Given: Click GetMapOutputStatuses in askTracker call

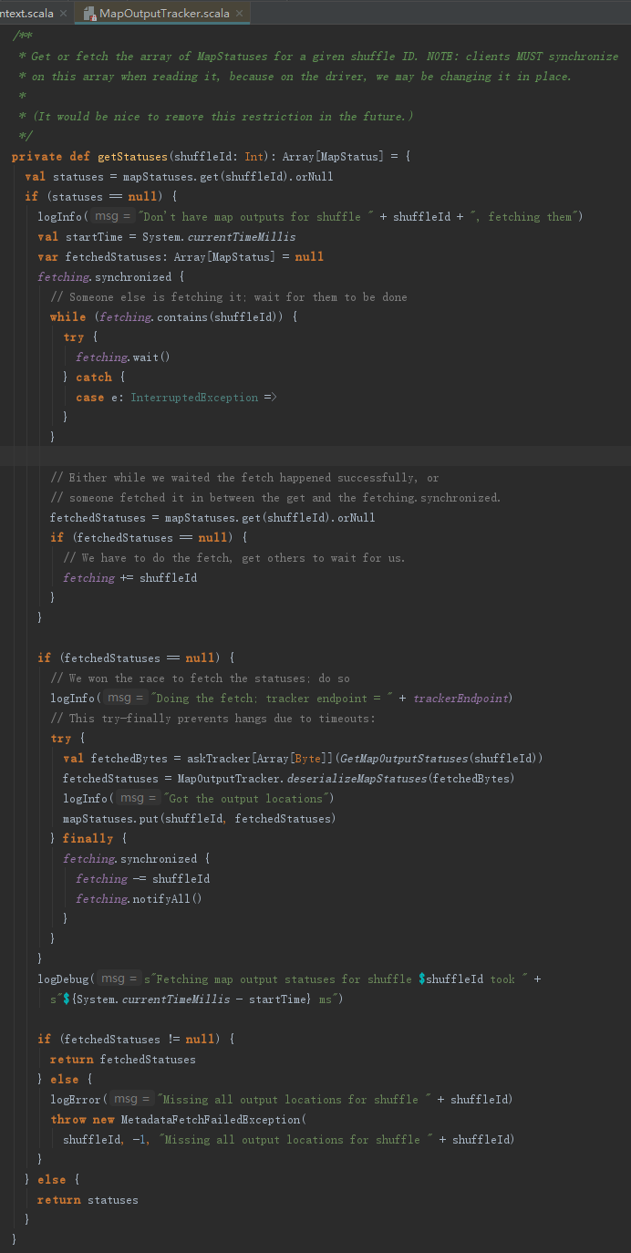Looking at the screenshot, I should pyautogui.click(x=403, y=759).
